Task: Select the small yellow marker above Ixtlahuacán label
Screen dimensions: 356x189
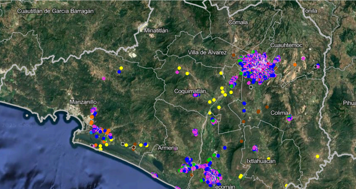Action: click(x=269, y=158)
